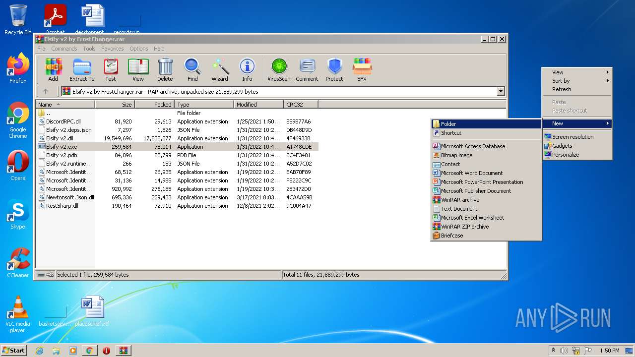Go up one level with the arrow button
Screen dimensions: 635x357
click(46, 91)
